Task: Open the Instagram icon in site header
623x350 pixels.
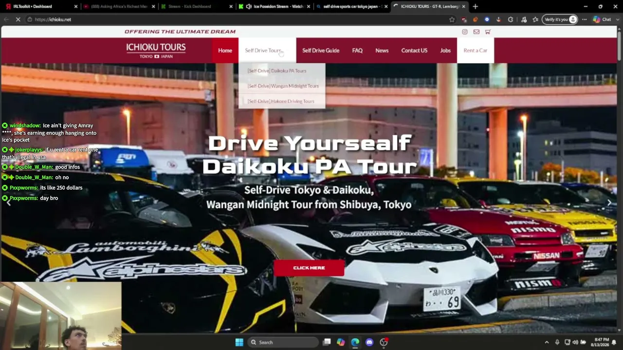Action: pyautogui.click(x=465, y=32)
